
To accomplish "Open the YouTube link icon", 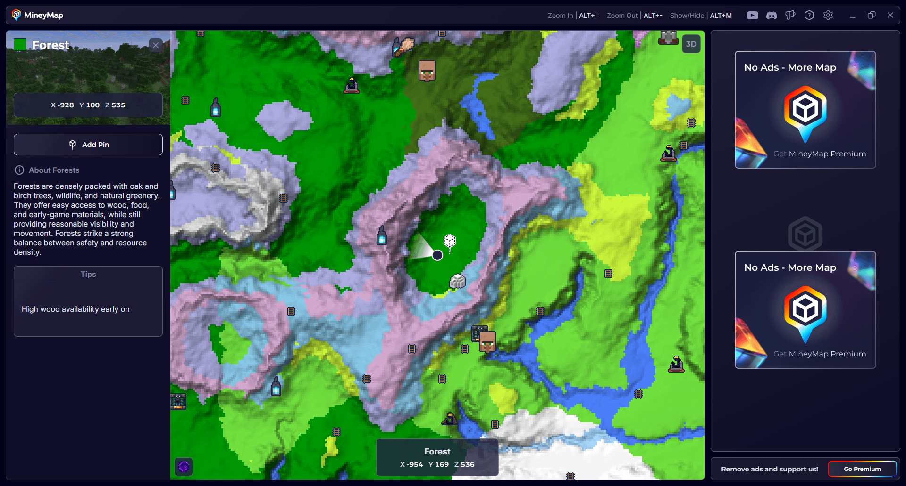I will [x=752, y=16].
